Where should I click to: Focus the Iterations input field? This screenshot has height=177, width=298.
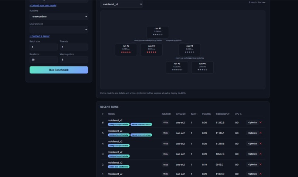[x=44, y=60]
